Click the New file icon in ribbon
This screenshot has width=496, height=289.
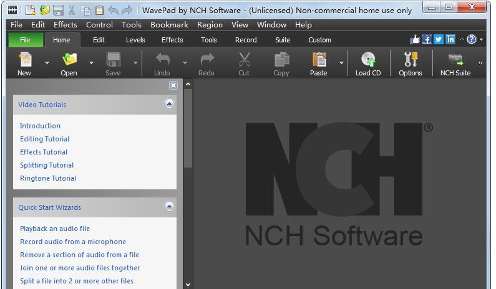pos(25,59)
